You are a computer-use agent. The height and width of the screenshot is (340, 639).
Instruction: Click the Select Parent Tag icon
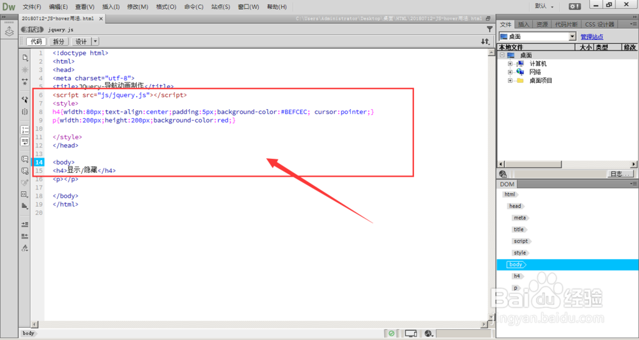[x=25, y=100]
